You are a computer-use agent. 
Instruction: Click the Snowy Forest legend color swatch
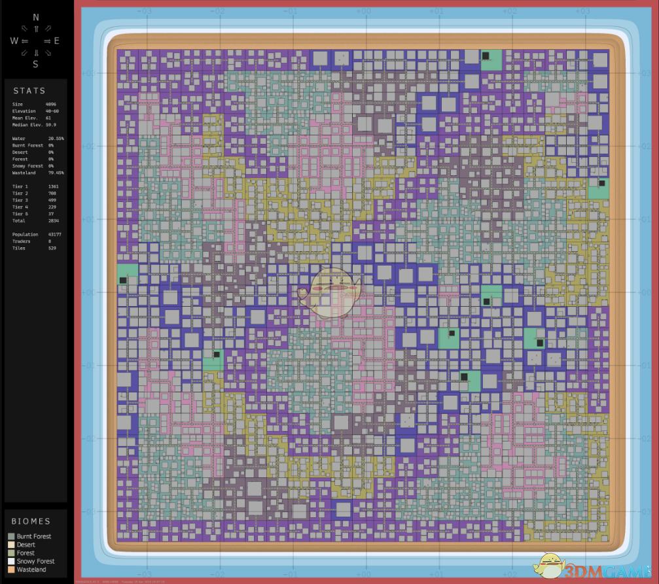[11, 561]
